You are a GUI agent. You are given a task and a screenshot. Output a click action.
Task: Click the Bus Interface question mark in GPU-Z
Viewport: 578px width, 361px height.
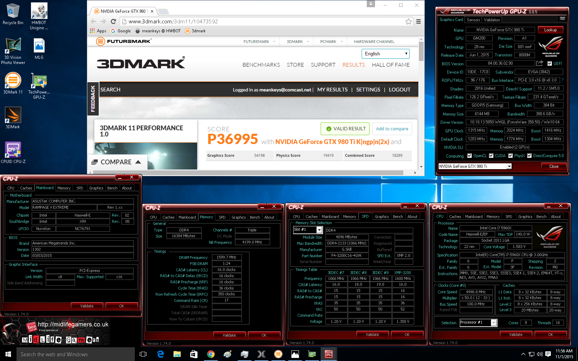[x=562, y=80]
